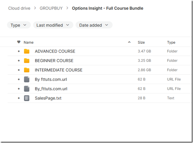193x143 pixels.
Task: Toggle the favourite dot for By fttuts.com.url
Action: 19,79
